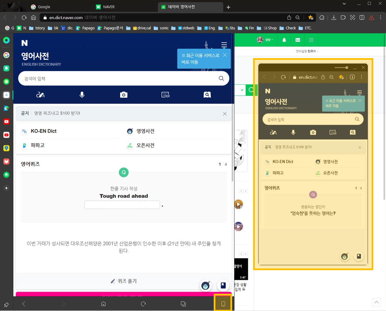
Task: Open the 오픈사전 link
Action: tap(146, 145)
